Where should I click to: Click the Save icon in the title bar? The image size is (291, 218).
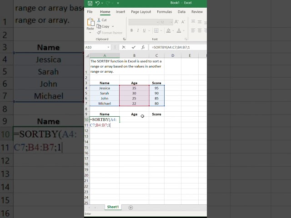coord(90,3)
